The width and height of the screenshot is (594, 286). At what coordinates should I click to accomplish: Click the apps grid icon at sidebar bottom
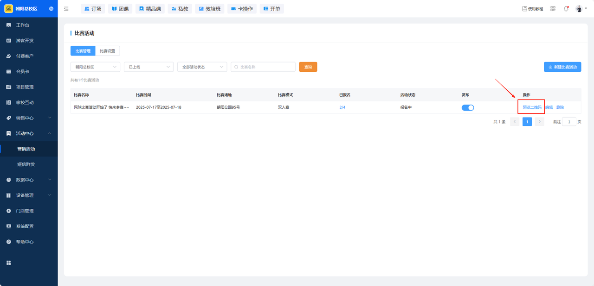coord(8,263)
